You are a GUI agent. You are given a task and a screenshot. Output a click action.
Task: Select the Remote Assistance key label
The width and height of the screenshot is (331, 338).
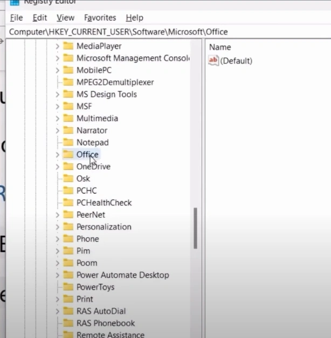click(111, 335)
